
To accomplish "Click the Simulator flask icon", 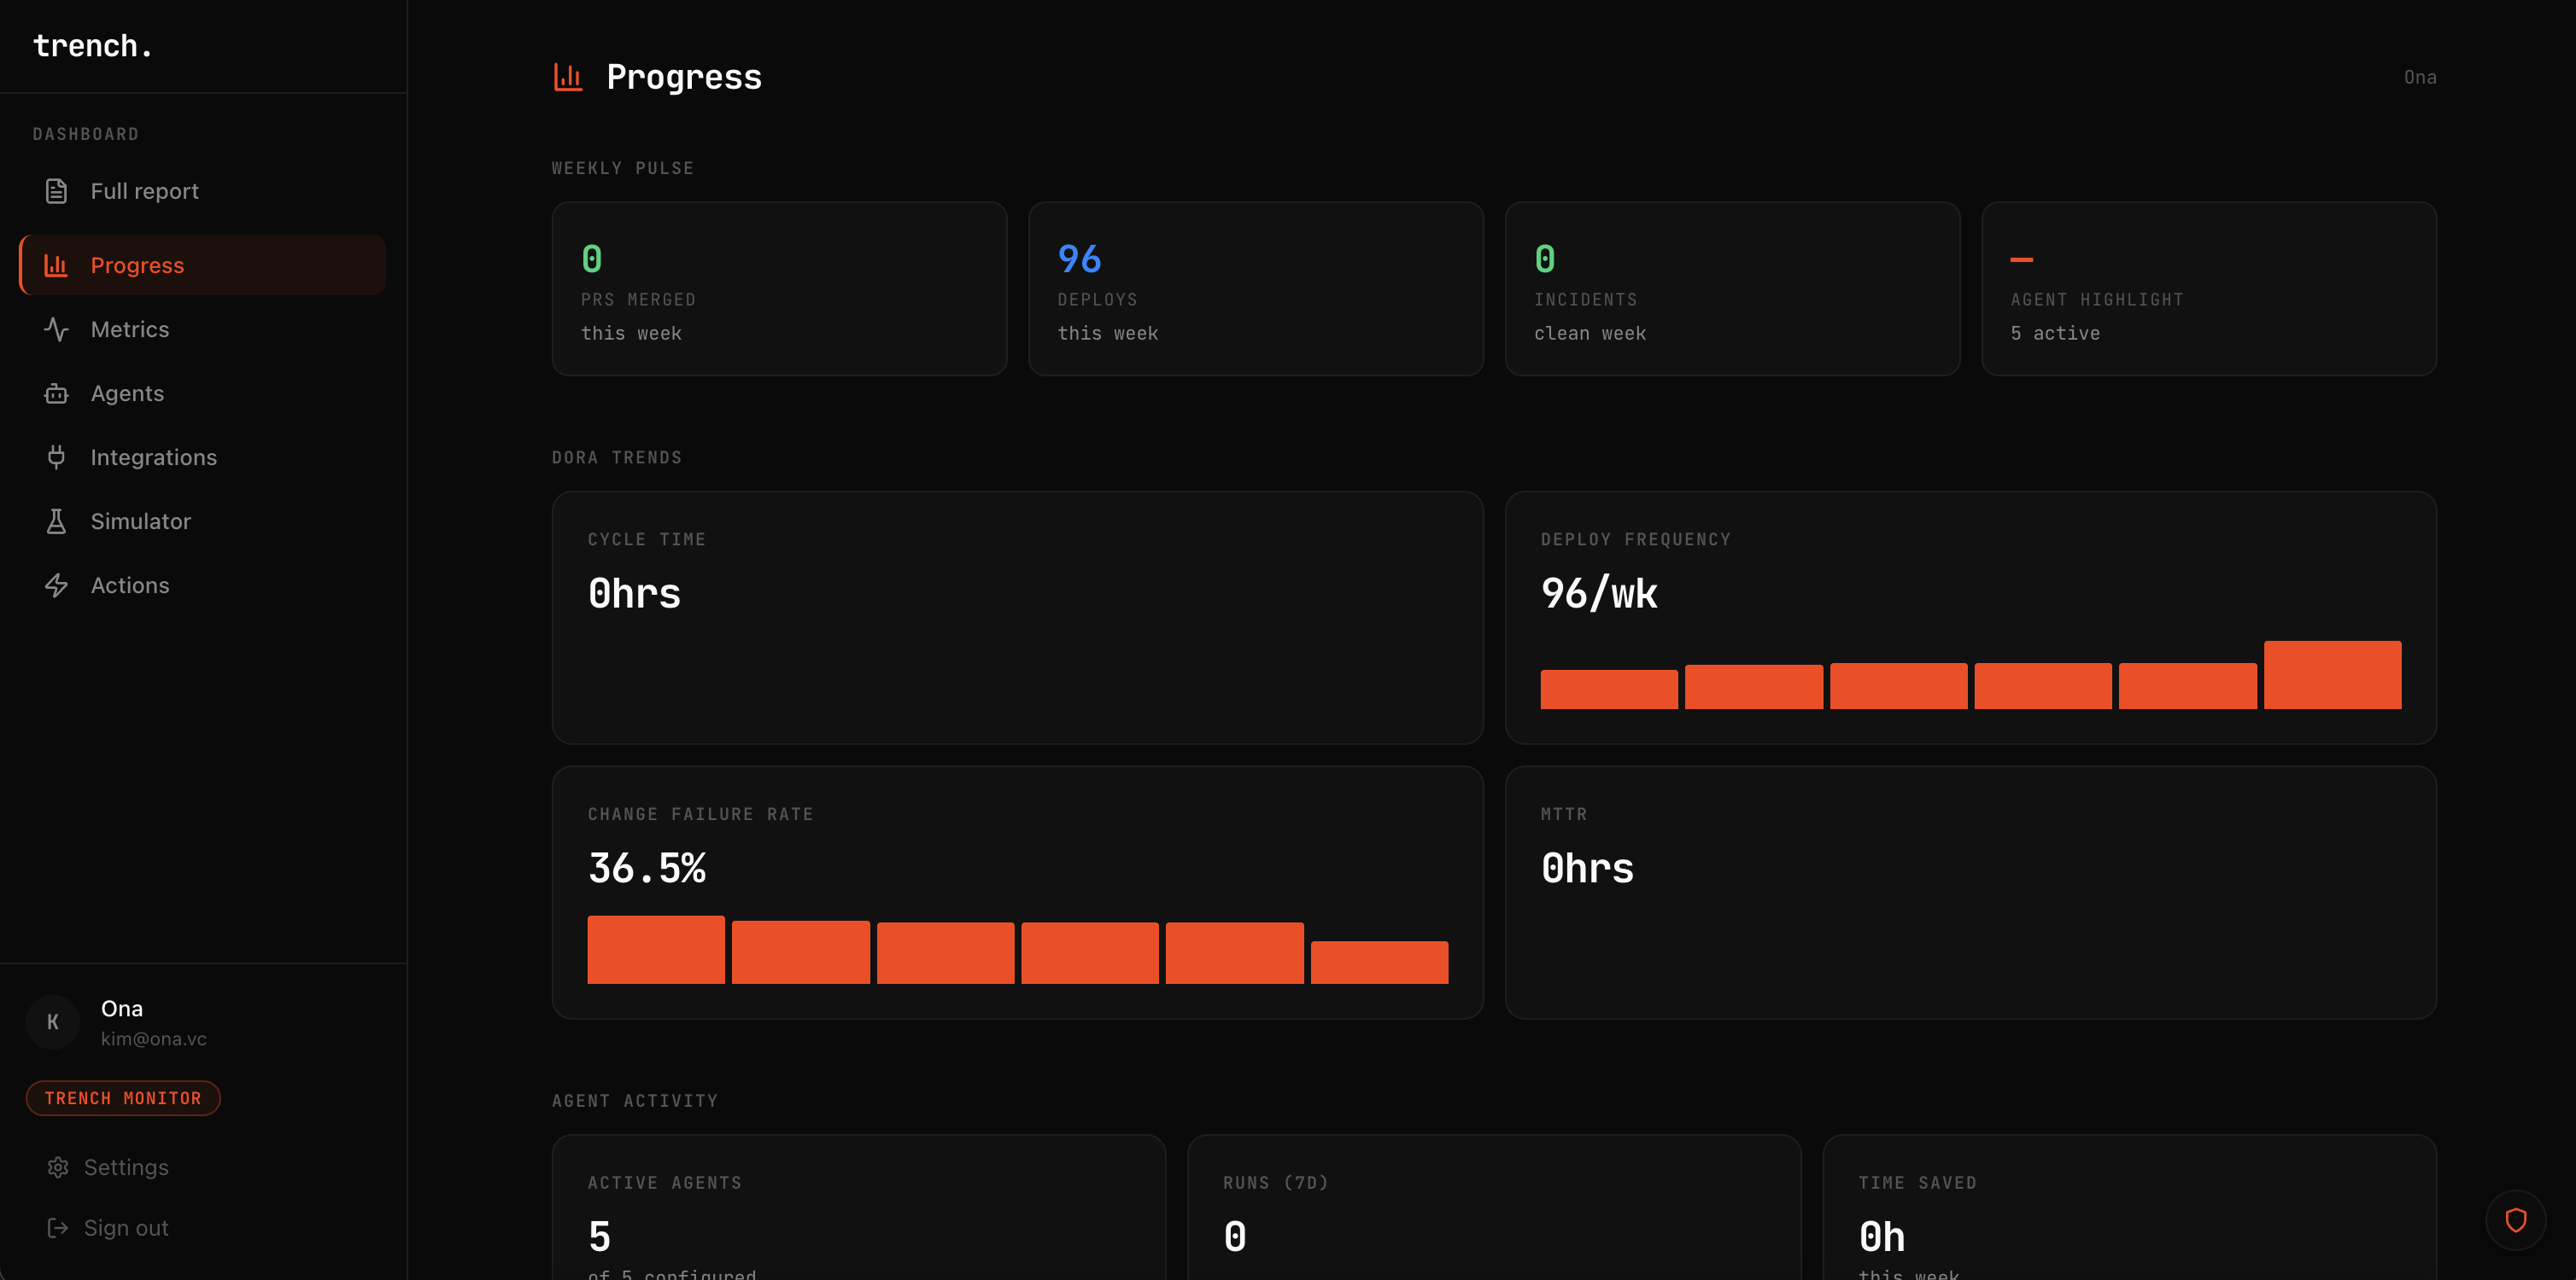I will tap(56, 521).
